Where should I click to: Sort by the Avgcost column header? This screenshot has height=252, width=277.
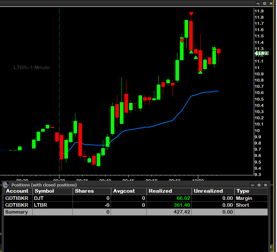pyautogui.click(x=129, y=191)
